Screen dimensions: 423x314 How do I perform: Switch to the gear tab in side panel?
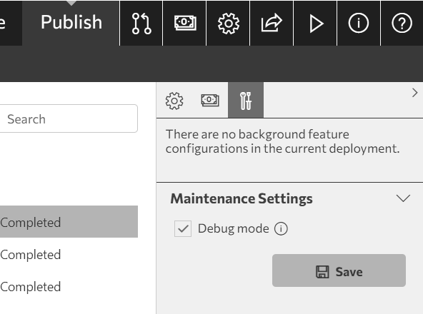(x=174, y=101)
